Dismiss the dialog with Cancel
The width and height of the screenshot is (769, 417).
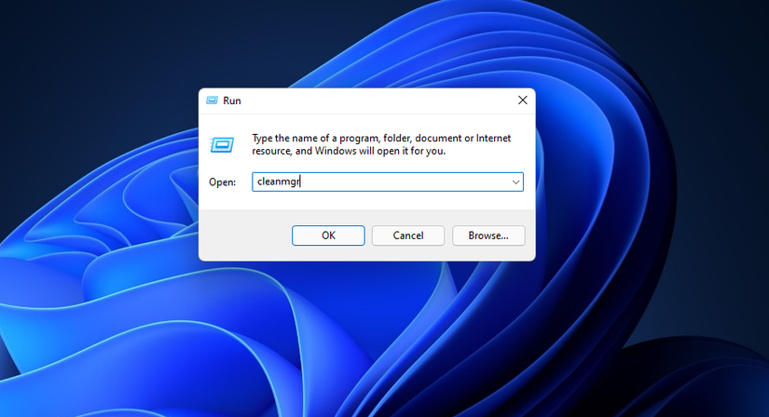point(408,235)
